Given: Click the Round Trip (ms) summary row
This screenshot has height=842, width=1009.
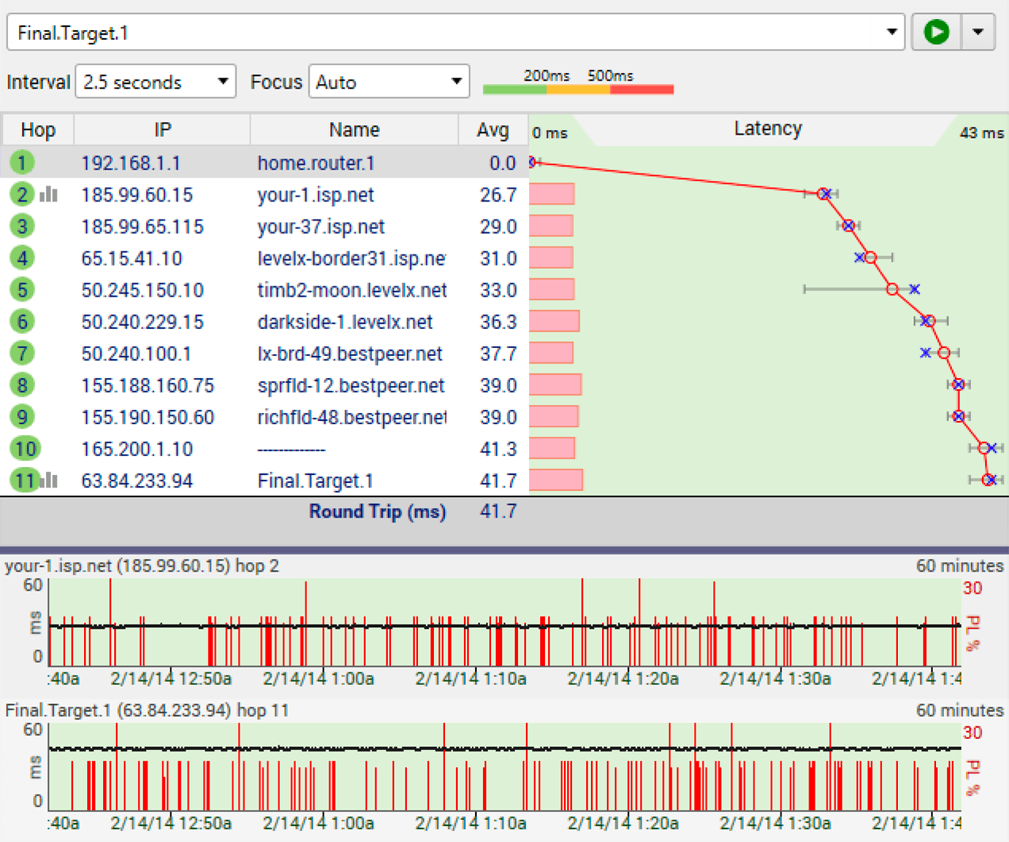Looking at the screenshot, I should pyautogui.click(x=378, y=512).
